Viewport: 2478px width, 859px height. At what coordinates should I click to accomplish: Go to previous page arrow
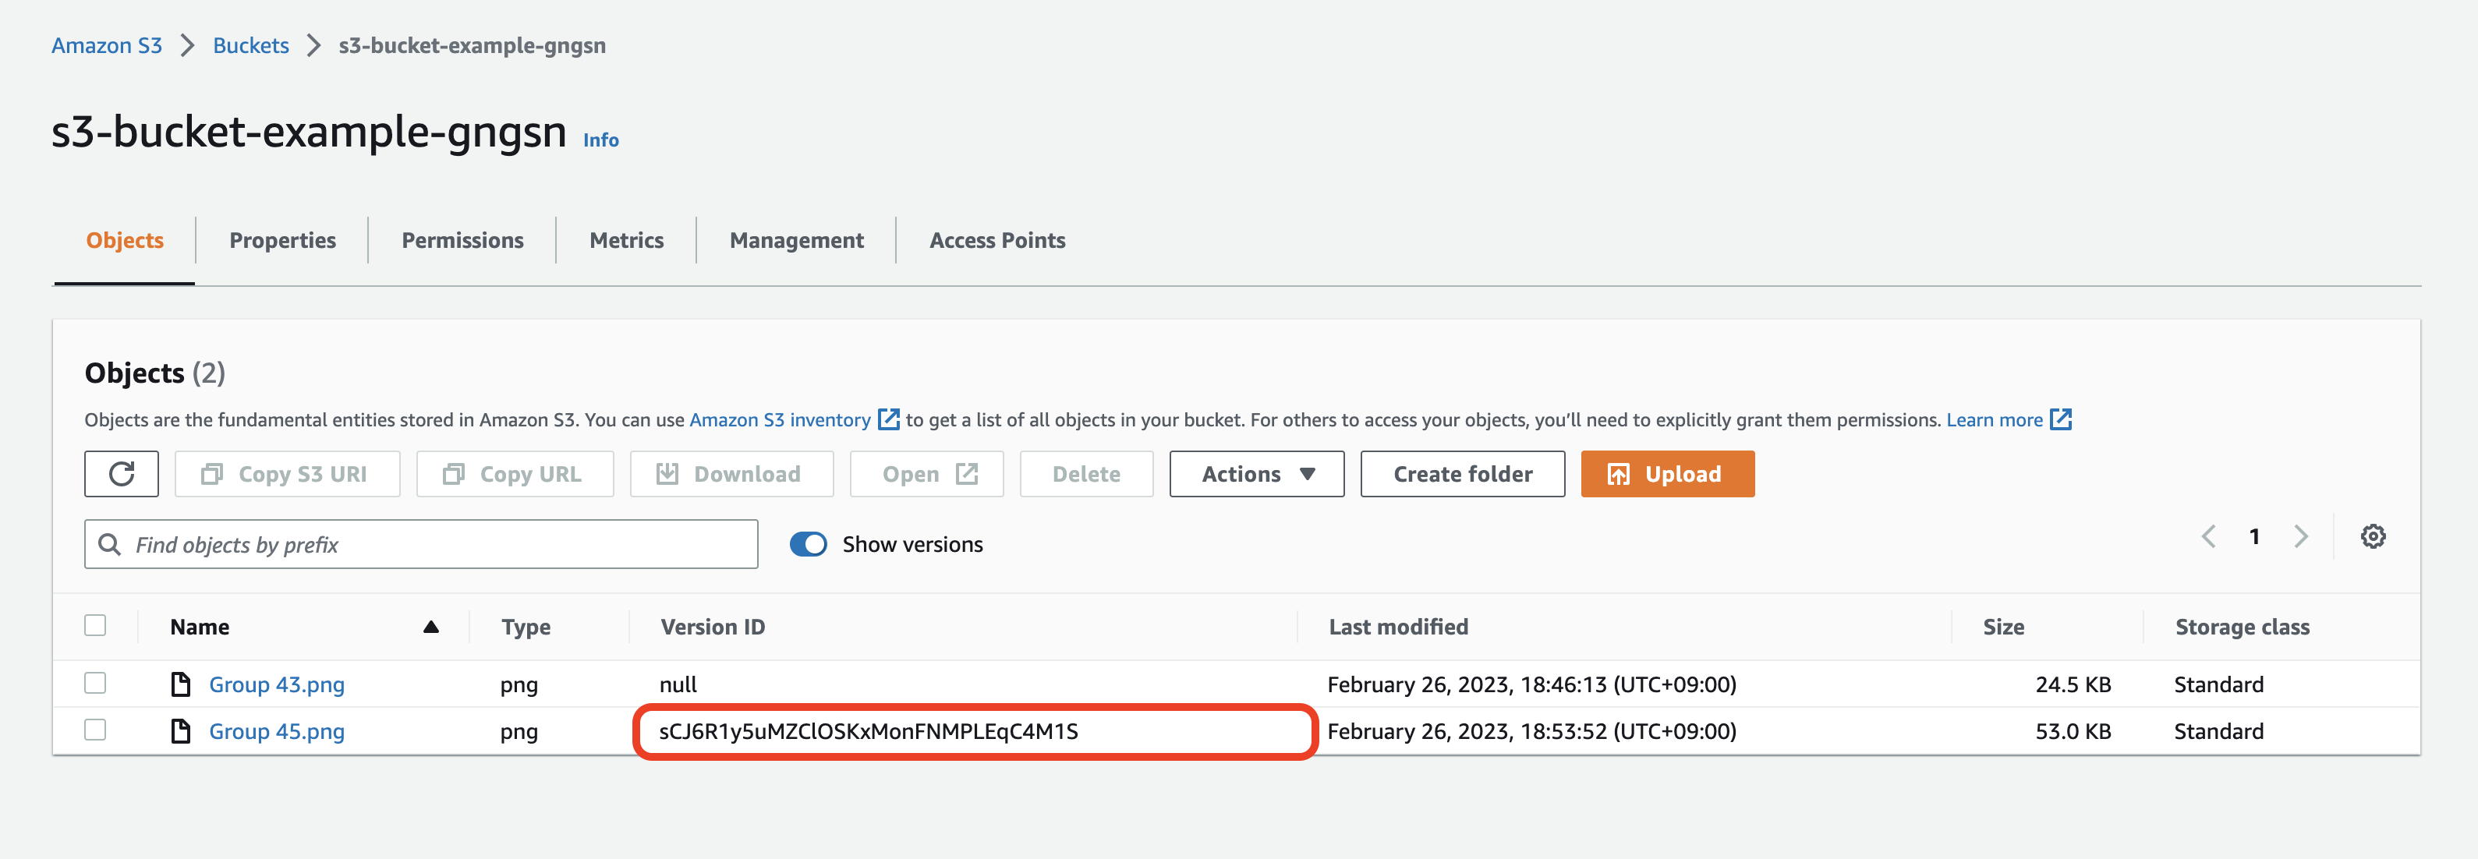pyautogui.click(x=2209, y=537)
